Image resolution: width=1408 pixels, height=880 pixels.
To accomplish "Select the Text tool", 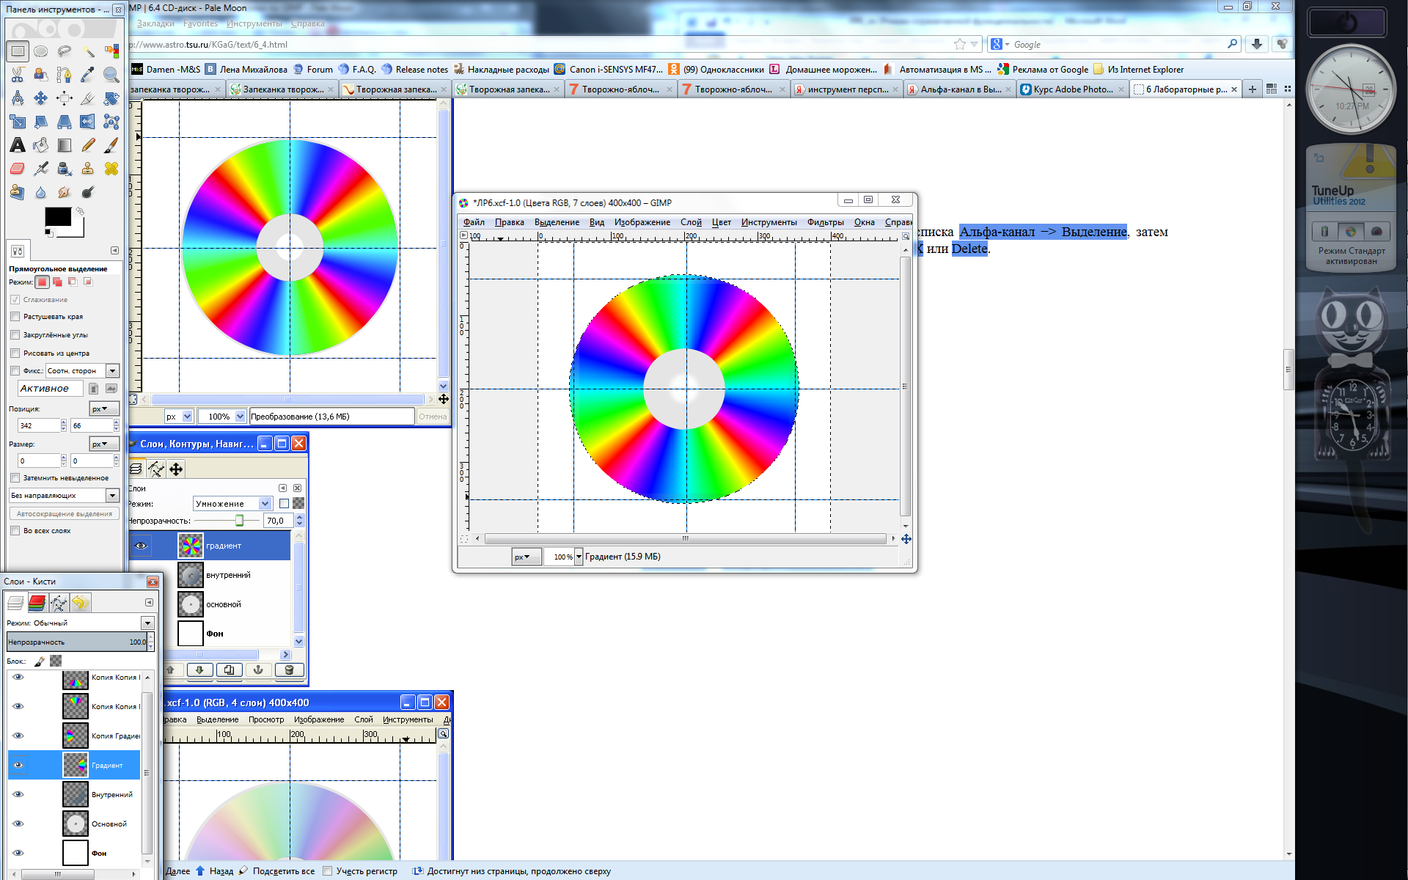I will click(18, 145).
